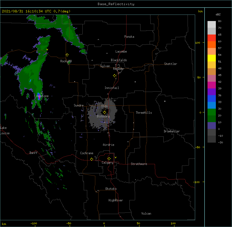Select the bright green 20-30 dBZ swatch
Screen dimensions: 232x227
point(212,112)
